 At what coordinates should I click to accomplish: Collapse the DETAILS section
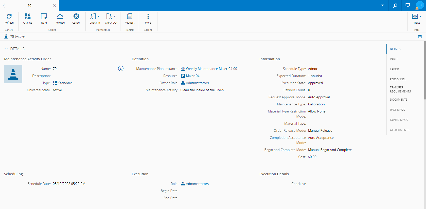click(x=6, y=49)
